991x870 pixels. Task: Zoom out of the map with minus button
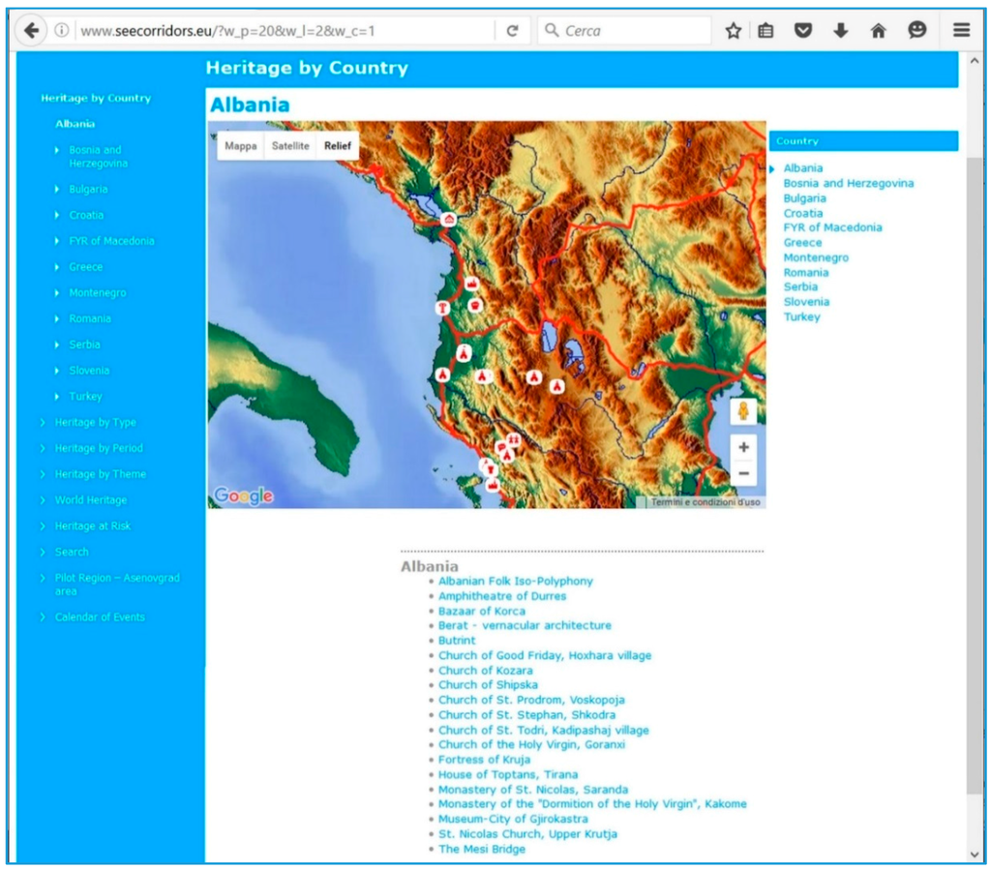tap(743, 473)
